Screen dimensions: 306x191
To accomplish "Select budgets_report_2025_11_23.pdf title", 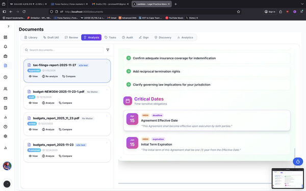I will click(x=56, y=118).
